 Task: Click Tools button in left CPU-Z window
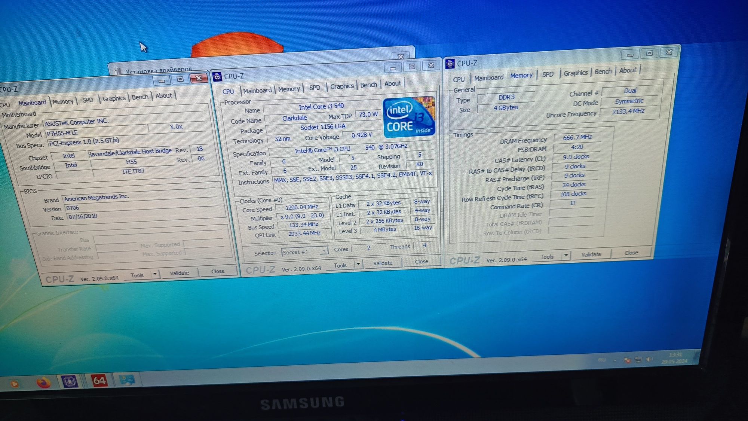click(x=137, y=275)
